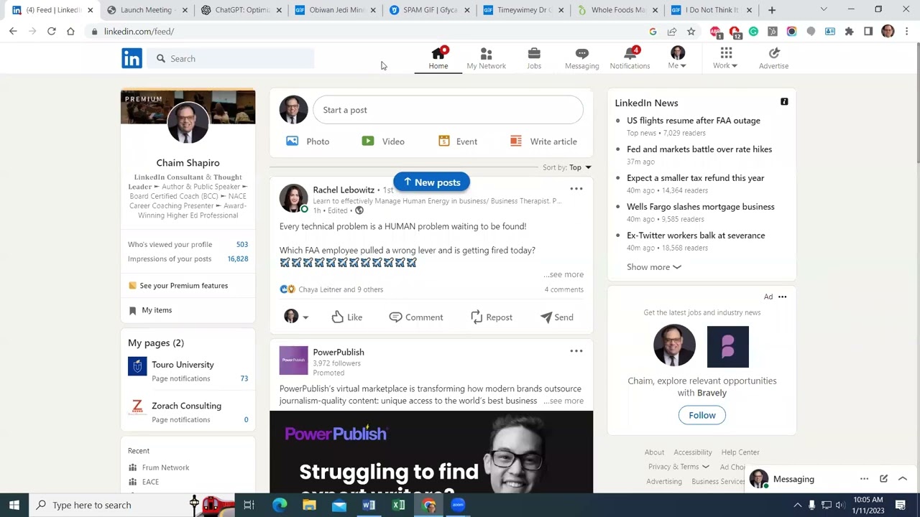Expand Show more LinkedIn News
This screenshot has width=920, height=517.
(x=654, y=267)
